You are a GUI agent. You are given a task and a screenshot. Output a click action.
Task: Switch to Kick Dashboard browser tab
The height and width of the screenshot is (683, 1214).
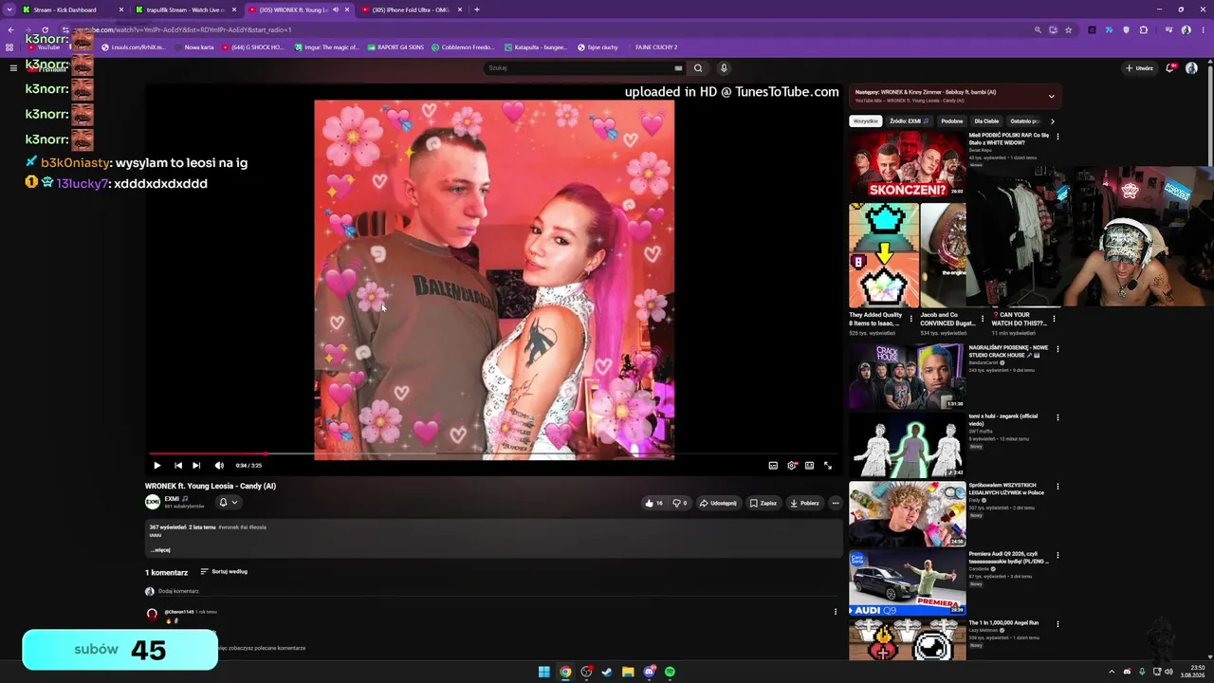coord(73,9)
